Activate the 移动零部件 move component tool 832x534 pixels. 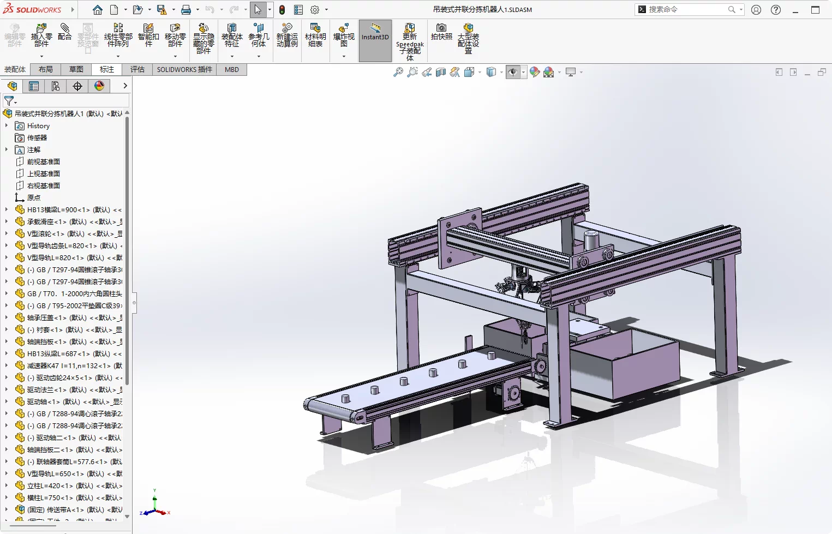pos(175,36)
